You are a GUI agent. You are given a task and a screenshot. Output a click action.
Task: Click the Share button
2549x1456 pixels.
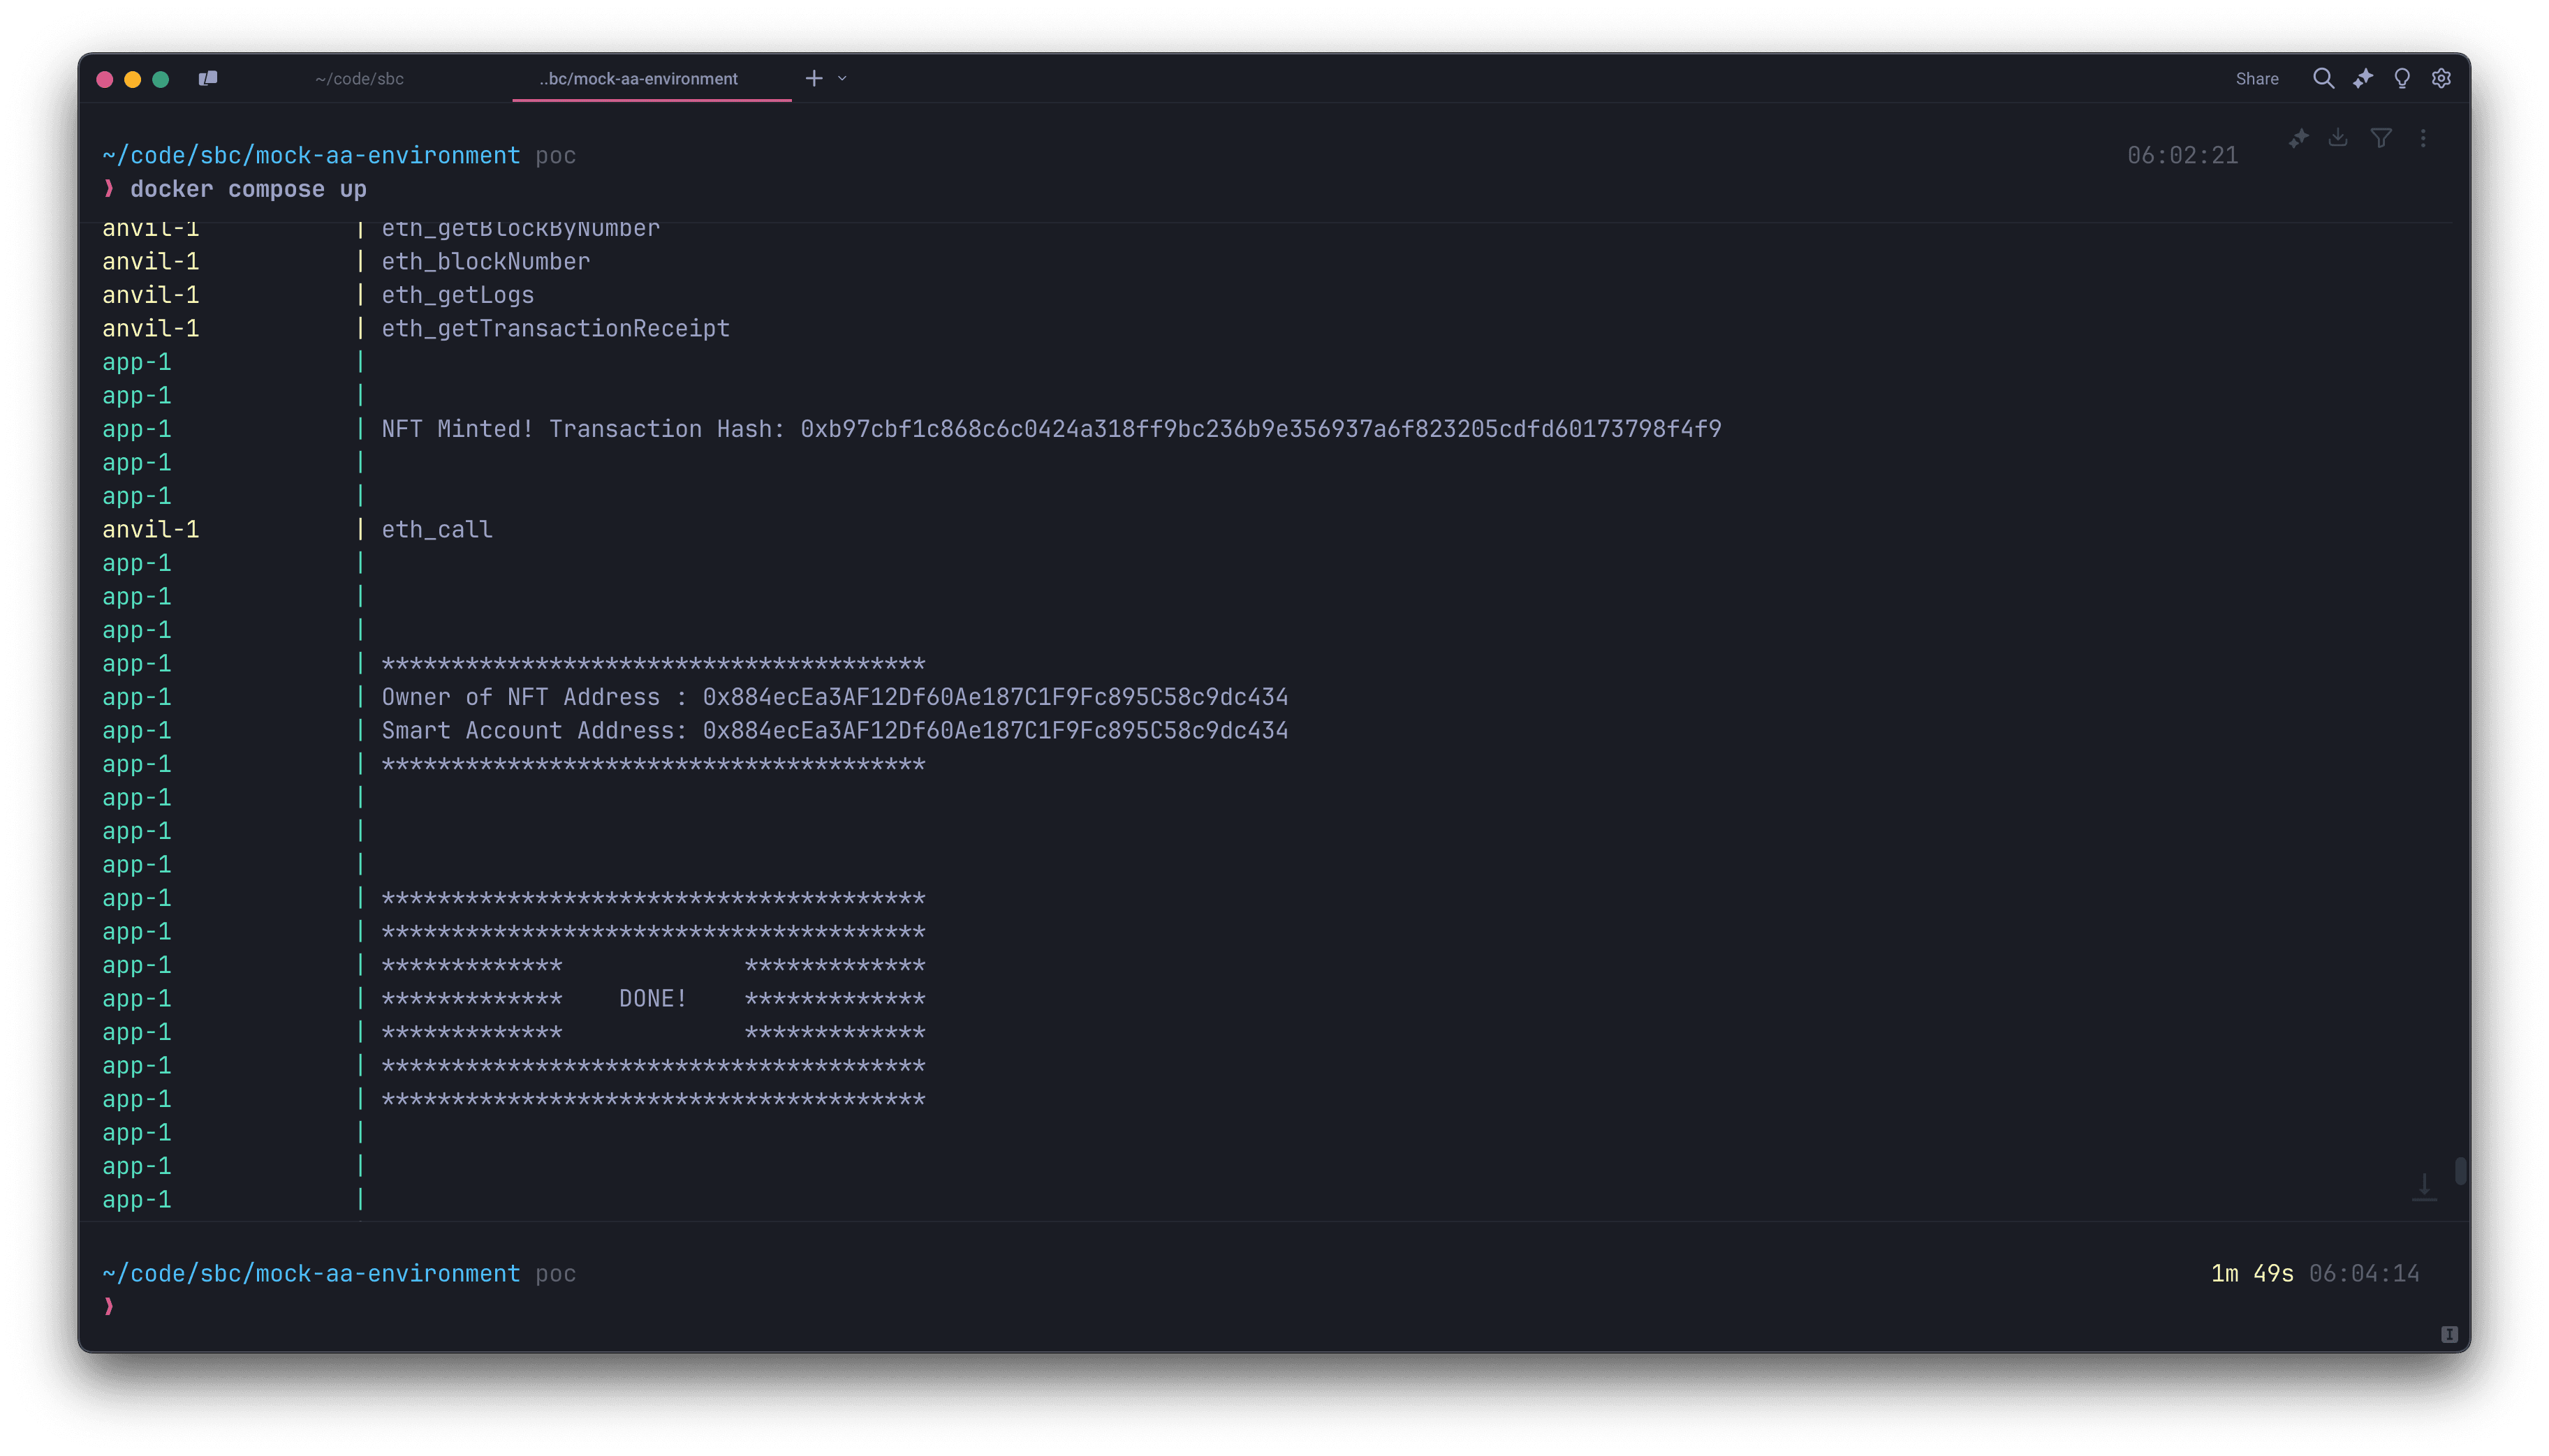(x=2257, y=78)
